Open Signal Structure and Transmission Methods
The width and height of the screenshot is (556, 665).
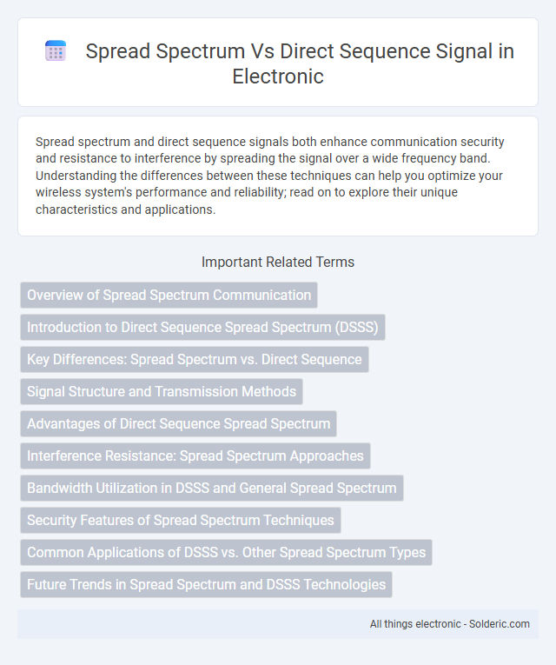[162, 391]
